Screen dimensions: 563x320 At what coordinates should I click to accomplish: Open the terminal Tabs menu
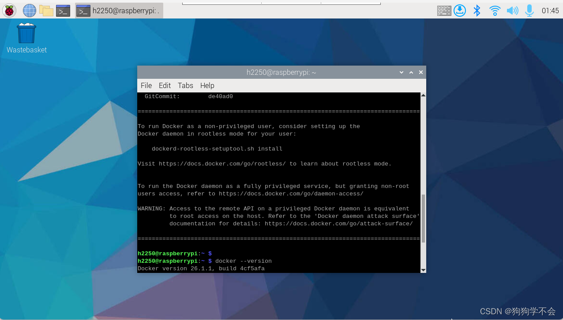(x=185, y=85)
